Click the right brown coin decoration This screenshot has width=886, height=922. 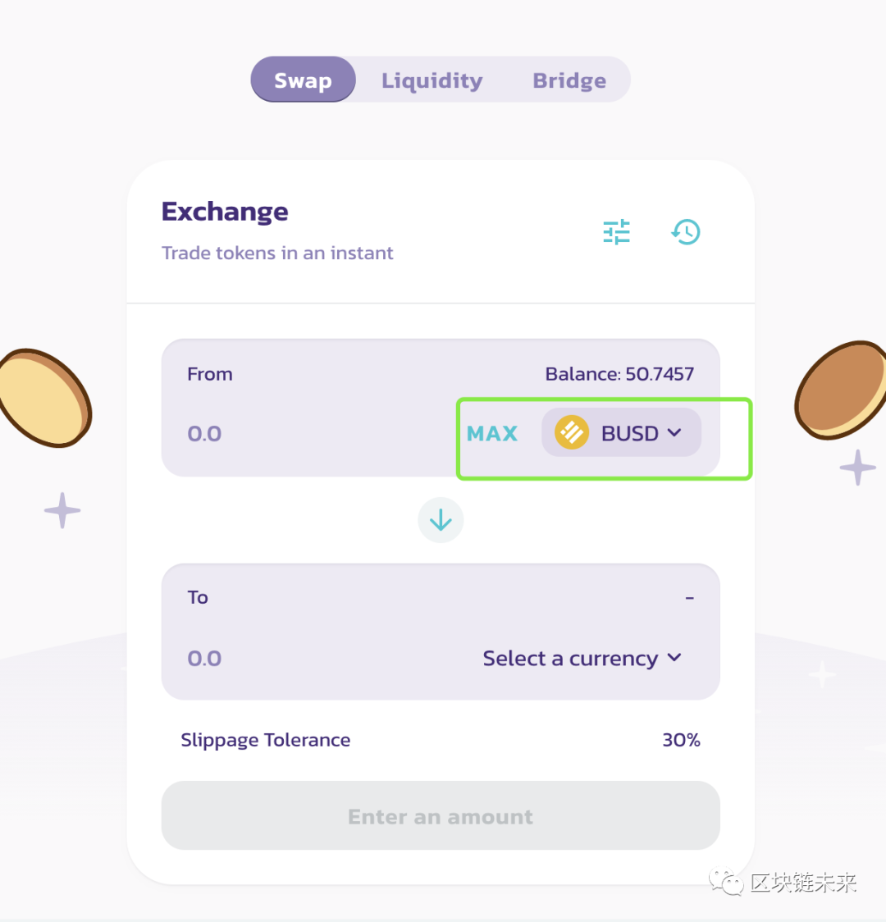843,390
